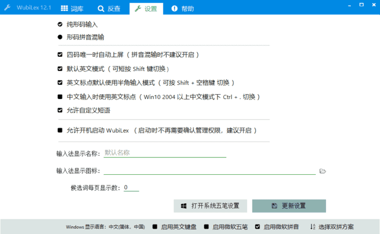Toggle 四码唯一时自动上屏 checkbox
This screenshot has width=380, height=234.
tap(60, 55)
